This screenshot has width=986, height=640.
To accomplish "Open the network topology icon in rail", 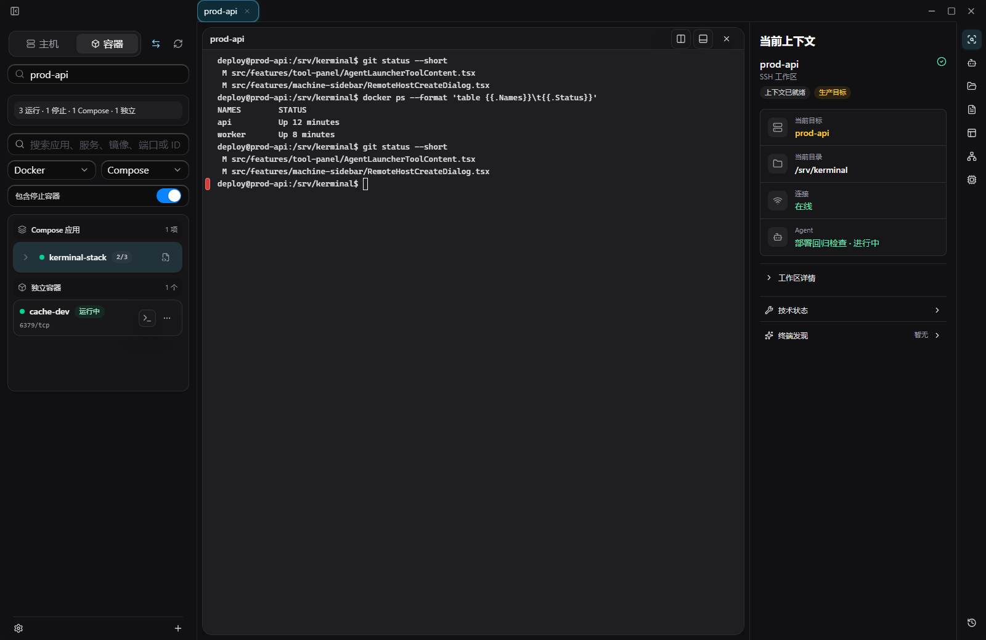I will click(x=972, y=156).
